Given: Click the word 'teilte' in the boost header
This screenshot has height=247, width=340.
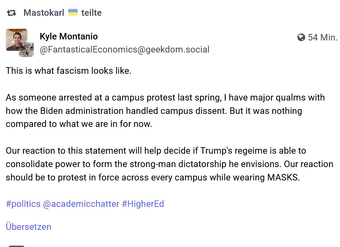Looking at the screenshot, I should pos(92,13).
